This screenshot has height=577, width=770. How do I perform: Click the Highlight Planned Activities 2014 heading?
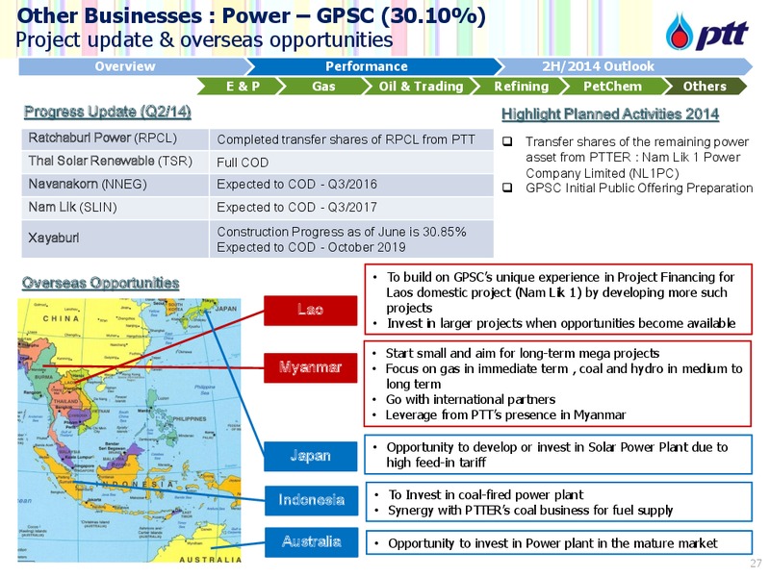(610, 114)
